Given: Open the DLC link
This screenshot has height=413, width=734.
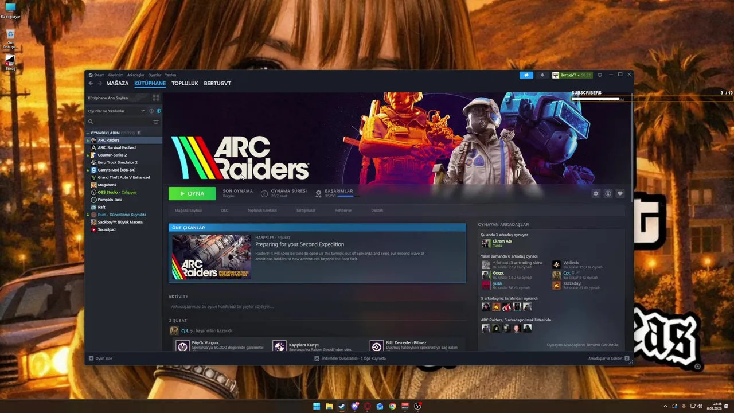Looking at the screenshot, I should 225,211.
